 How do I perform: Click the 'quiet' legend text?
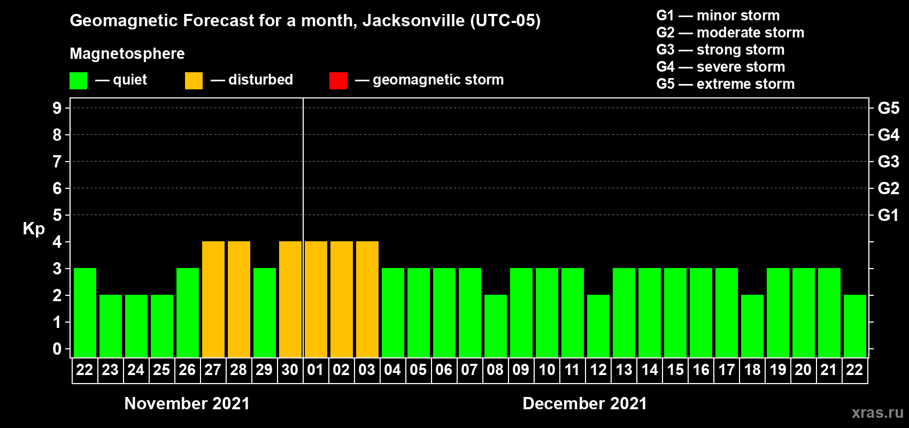[130, 80]
